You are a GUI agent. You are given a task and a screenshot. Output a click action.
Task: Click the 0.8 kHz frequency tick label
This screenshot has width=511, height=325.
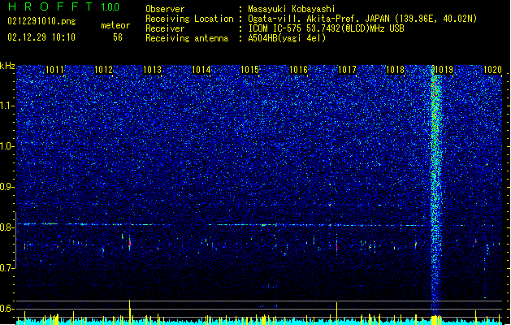click(6, 227)
